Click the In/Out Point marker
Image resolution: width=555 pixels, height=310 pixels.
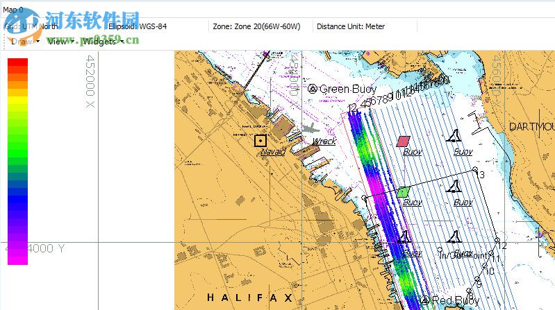pyautogui.click(x=440, y=250)
